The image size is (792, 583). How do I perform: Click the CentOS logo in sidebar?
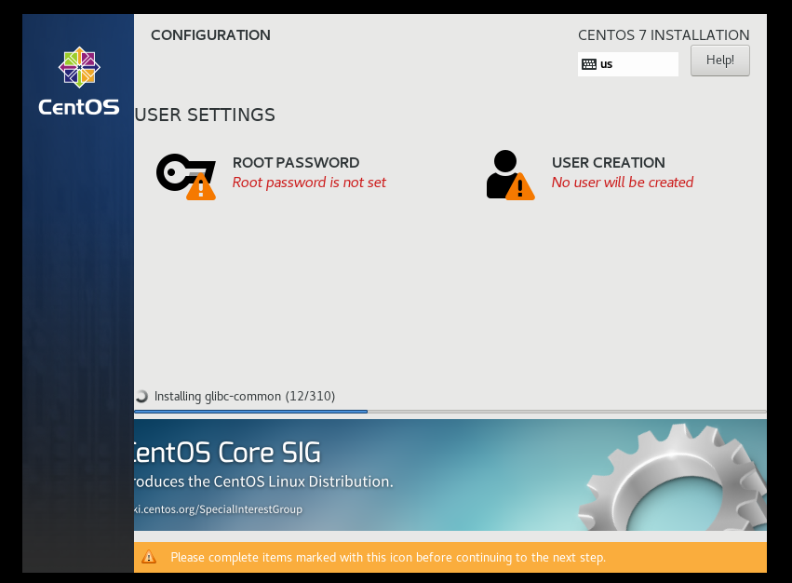79,81
